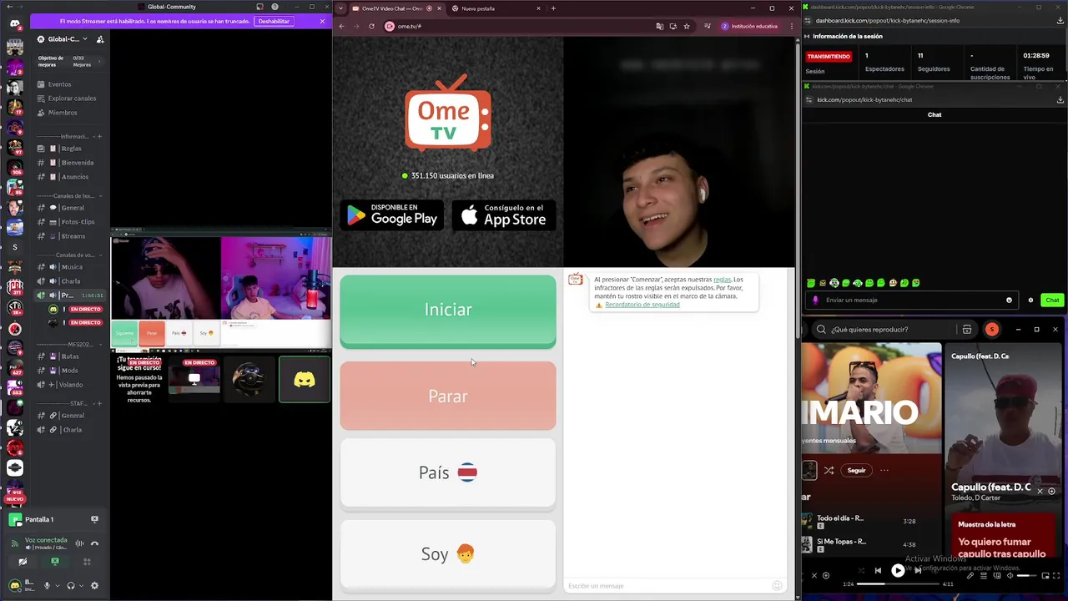Open the App Store download badge
Image resolution: width=1068 pixels, height=601 pixels.
504,215
